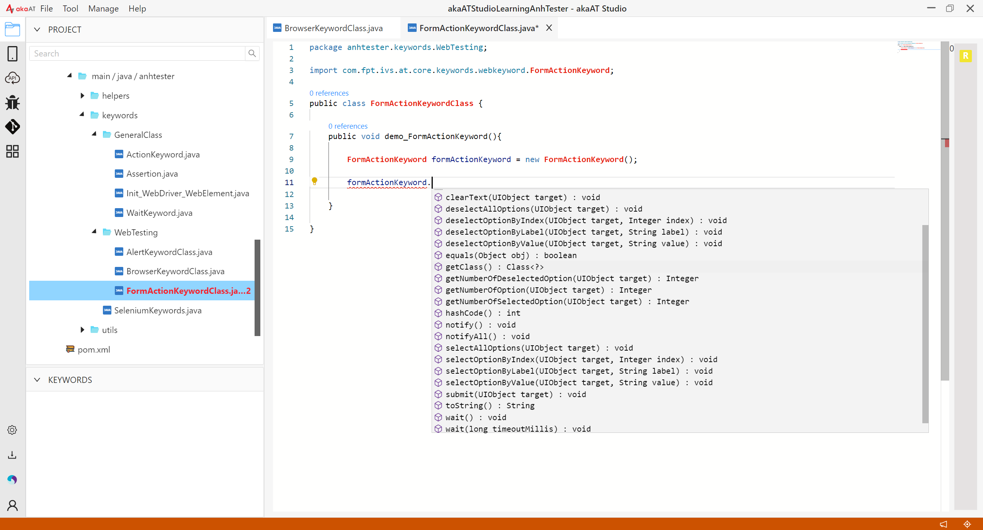This screenshot has height=530, width=983.
Task: Click in the project Search field
Action: pyautogui.click(x=137, y=53)
